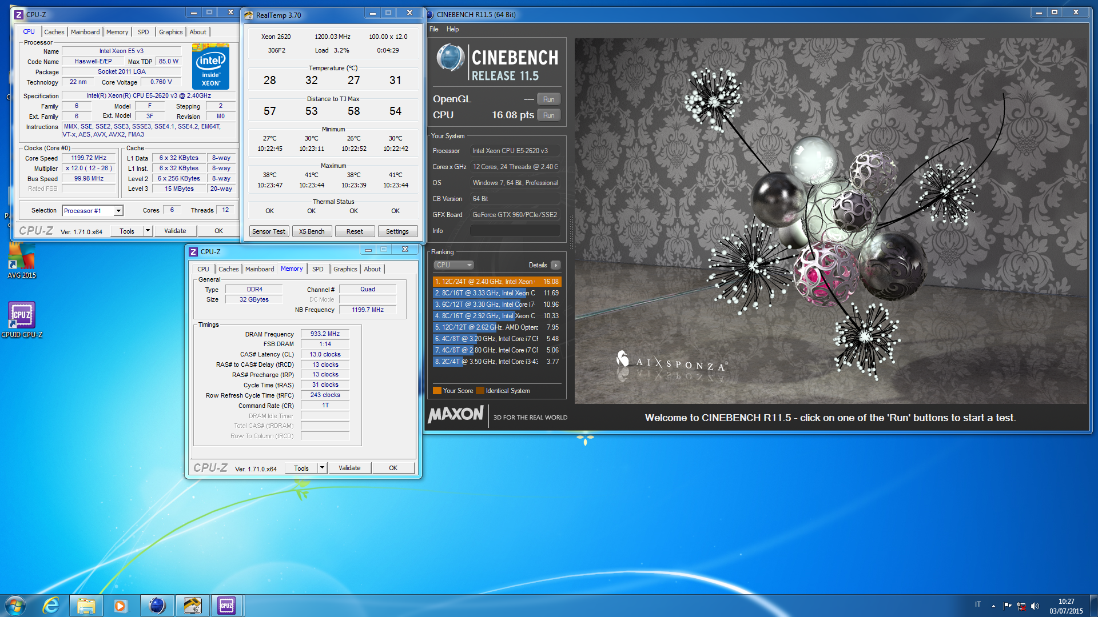Open the ranking CPU dropdown

pyautogui.click(x=453, y=265)
